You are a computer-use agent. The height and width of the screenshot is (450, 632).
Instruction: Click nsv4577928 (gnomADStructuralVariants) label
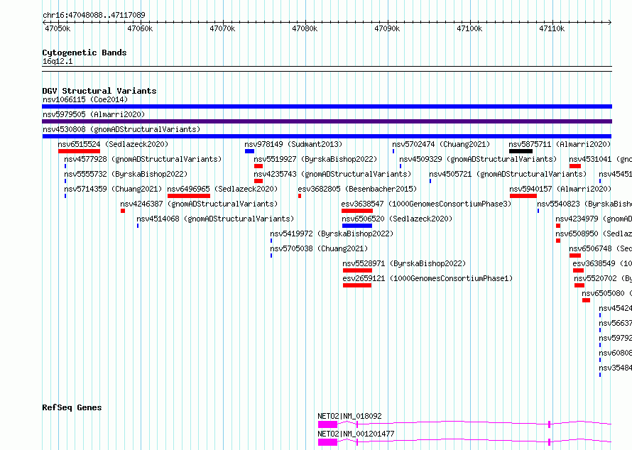[143, 159]
